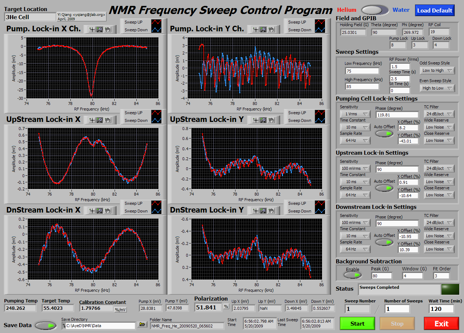Open the Odd Sweep Style dropdown
464x333 pixels.
437,70
